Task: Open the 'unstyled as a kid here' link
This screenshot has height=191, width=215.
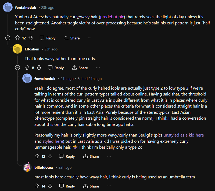Action: pos(184,135)
